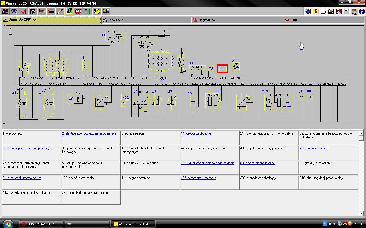Viewport: 366px width, 228px height.
Task: Click the 83. złącze diagnostyczne link
Action: tap(257, 163)
